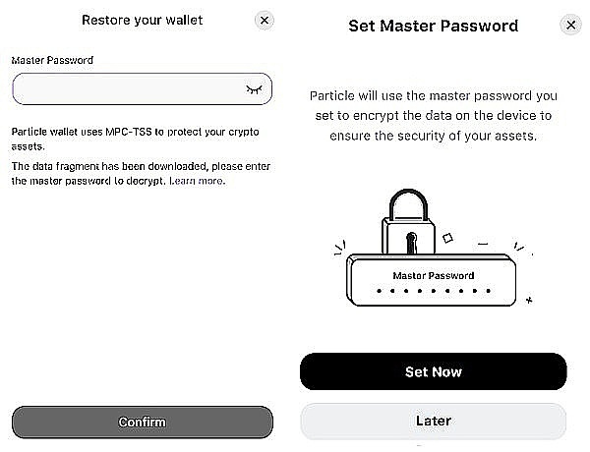Click the Master Password text inside the illustration

[433, 276]
